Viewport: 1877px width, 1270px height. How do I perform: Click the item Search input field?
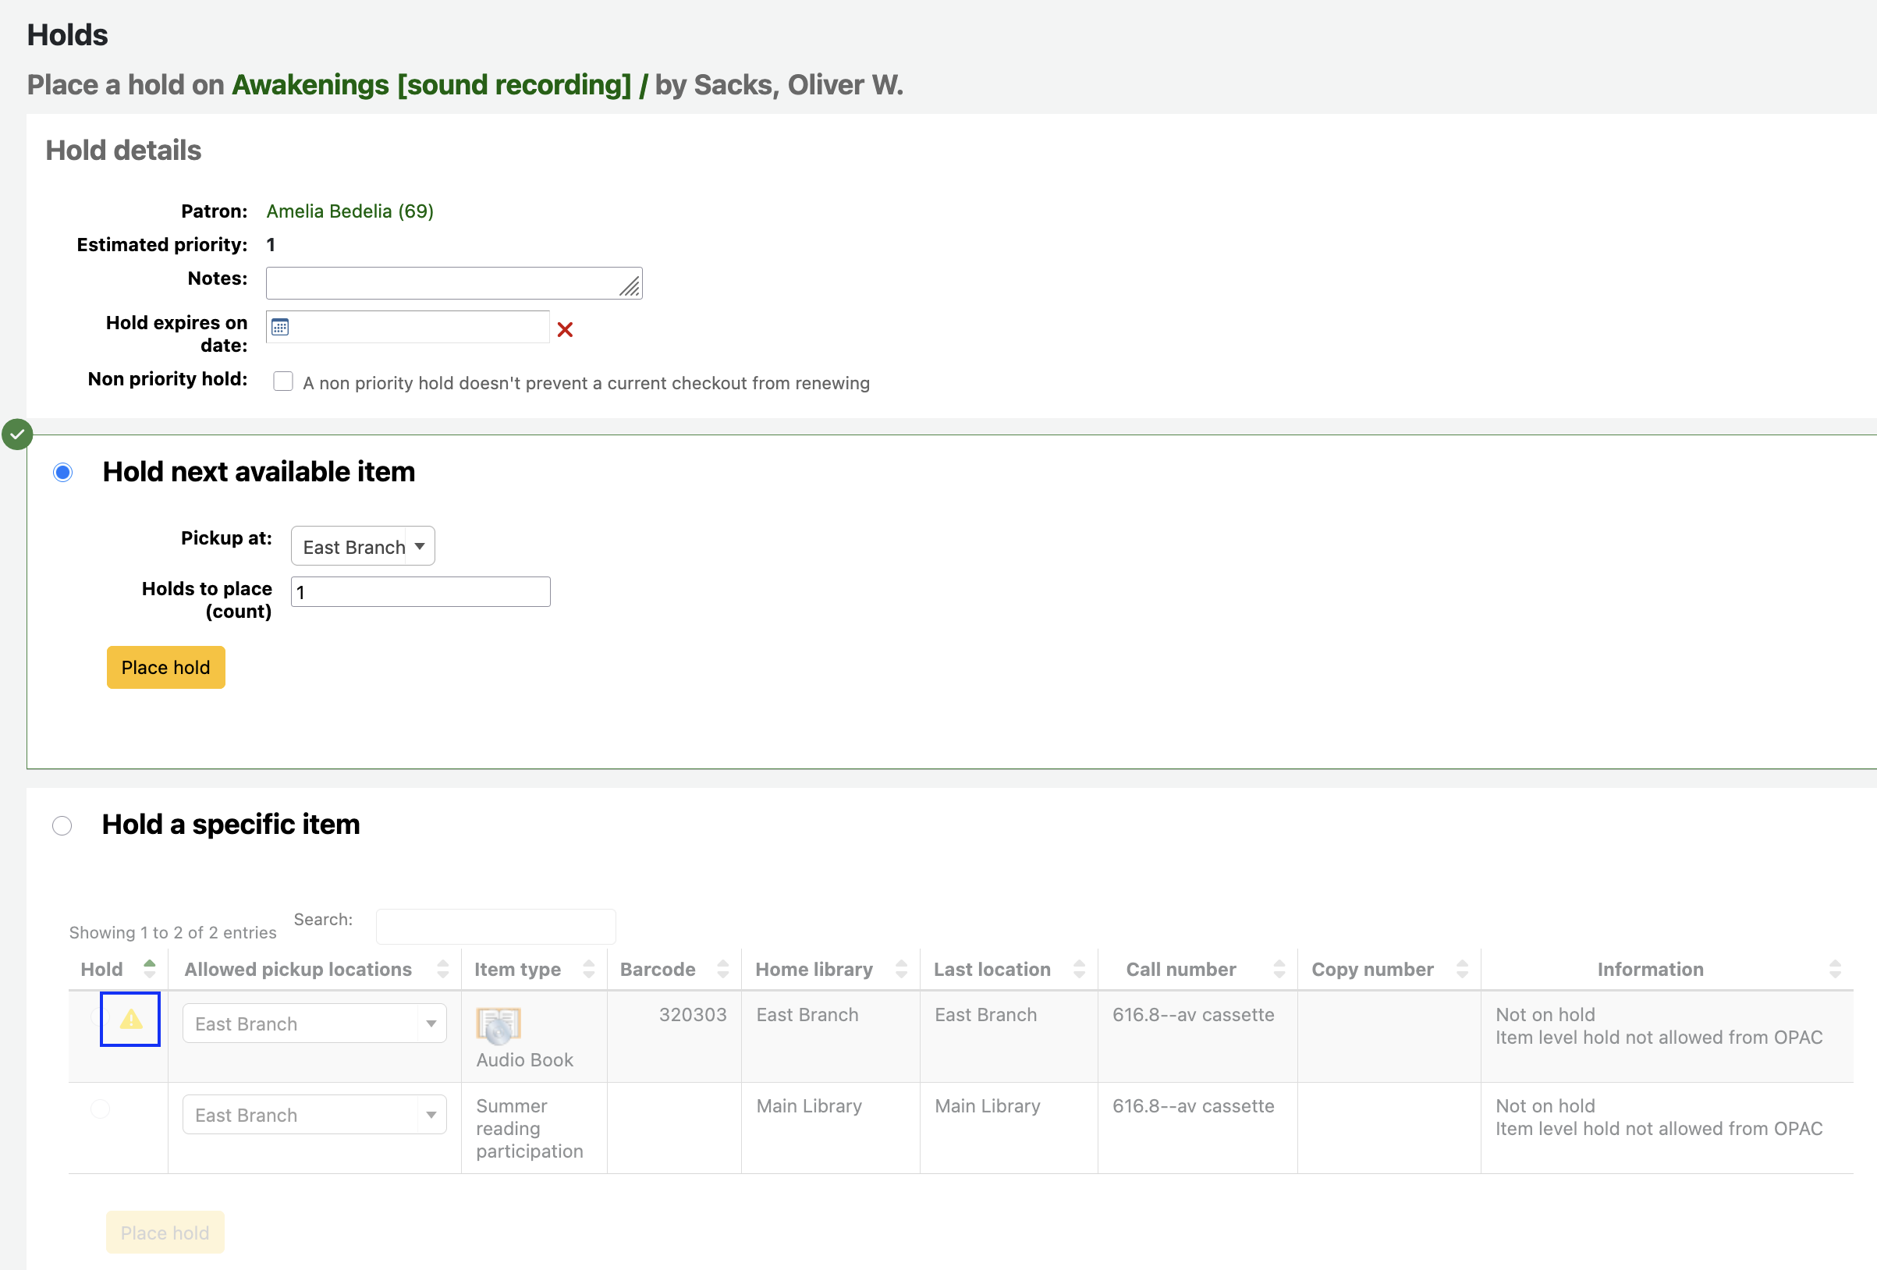[x=496, y=926]
